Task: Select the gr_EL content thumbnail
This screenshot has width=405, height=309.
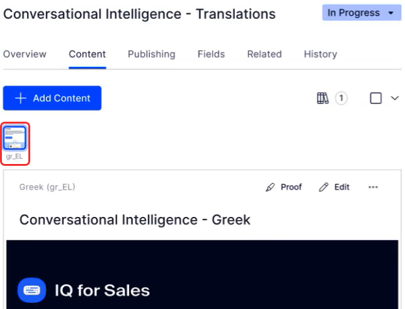Action: pos(15,139)
